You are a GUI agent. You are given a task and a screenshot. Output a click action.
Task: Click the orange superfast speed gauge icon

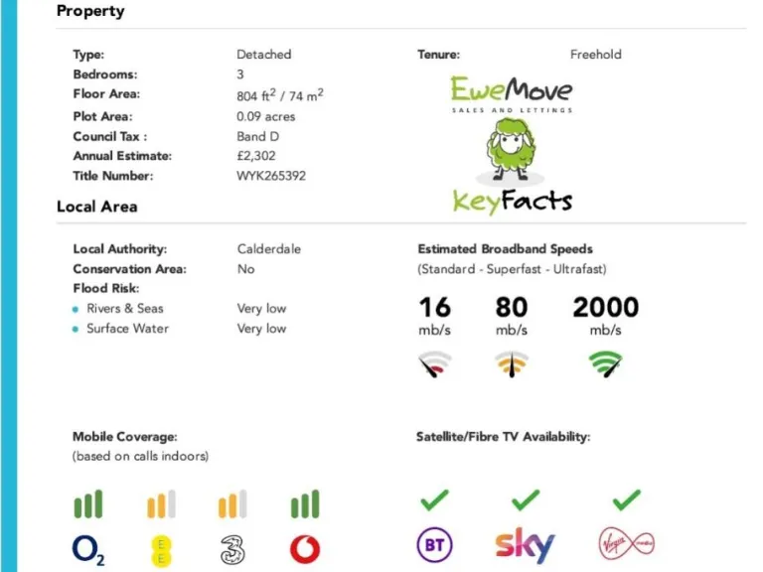512,366
